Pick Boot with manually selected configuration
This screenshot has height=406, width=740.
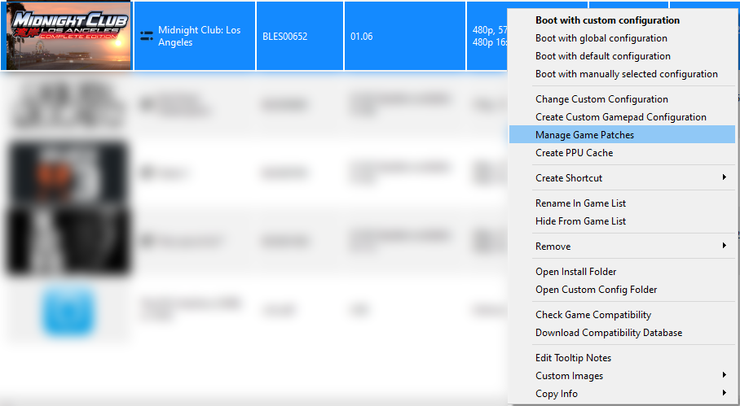(x=626, y=74)
